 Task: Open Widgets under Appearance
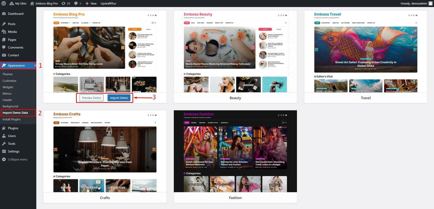click(8, 87)
